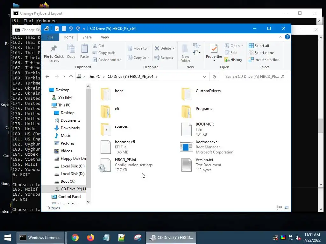Select the bootmgr.exe file

[207, 147]
